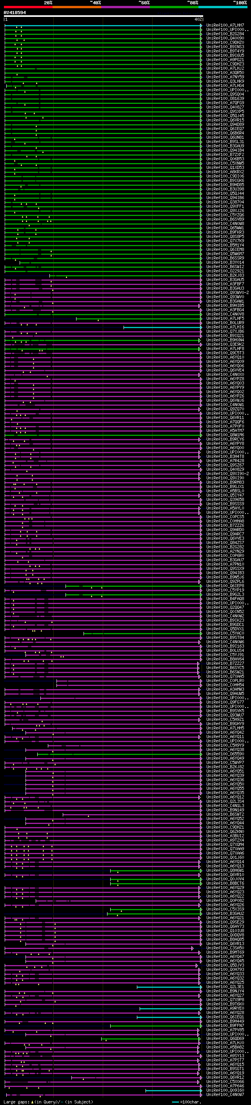Image resolution: width=251 pixels, height=1105 pixels.
Task: Select the UniRef100_B3GAU7 label
Action: click(225, 560)
